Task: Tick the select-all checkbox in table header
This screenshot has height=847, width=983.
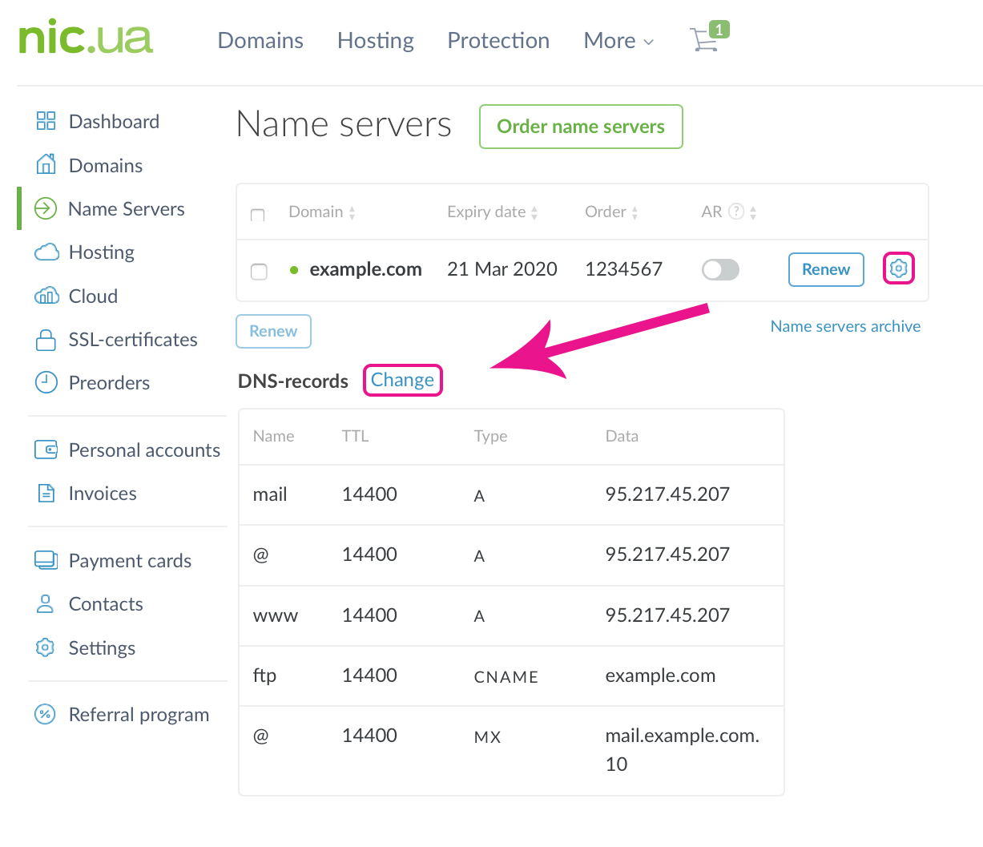Action: tap(258, 215)
